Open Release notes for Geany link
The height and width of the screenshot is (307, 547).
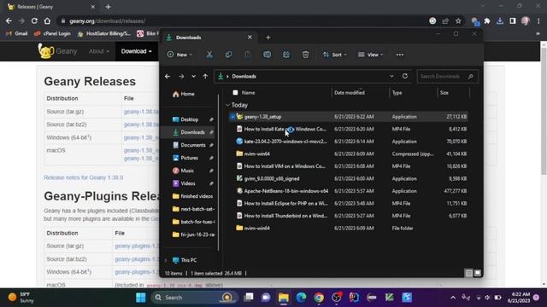(x=84, y=177)
